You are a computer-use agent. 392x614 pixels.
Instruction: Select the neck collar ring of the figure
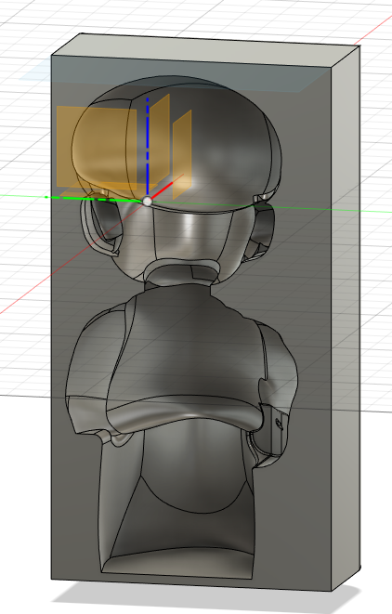coord(181,273)
